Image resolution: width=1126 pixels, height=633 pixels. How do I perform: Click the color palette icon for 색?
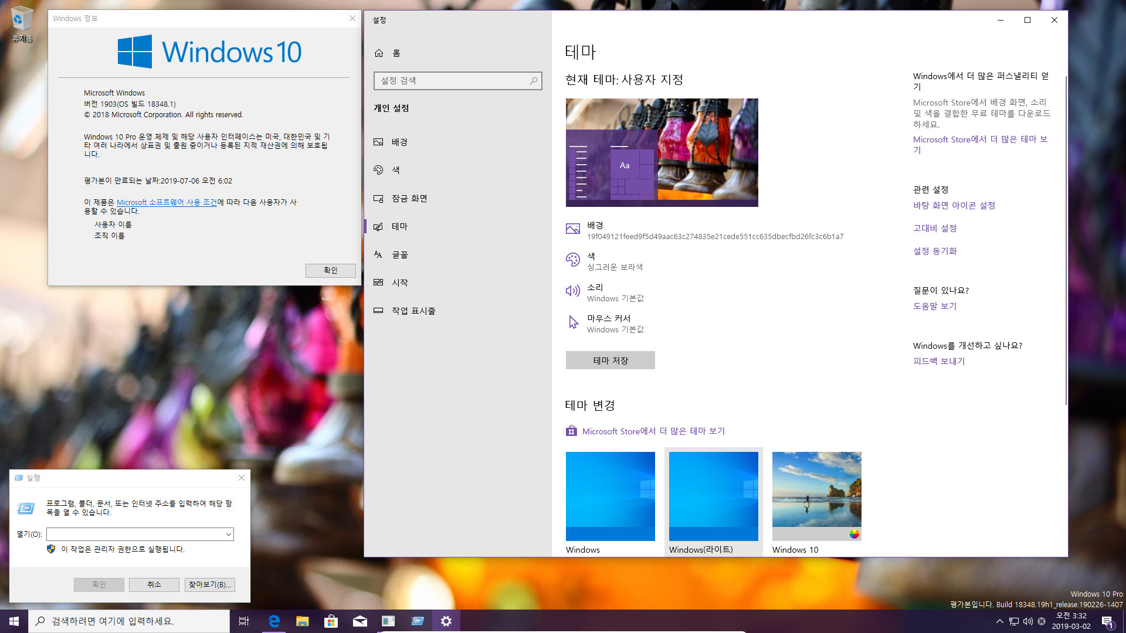coord(573,260)
